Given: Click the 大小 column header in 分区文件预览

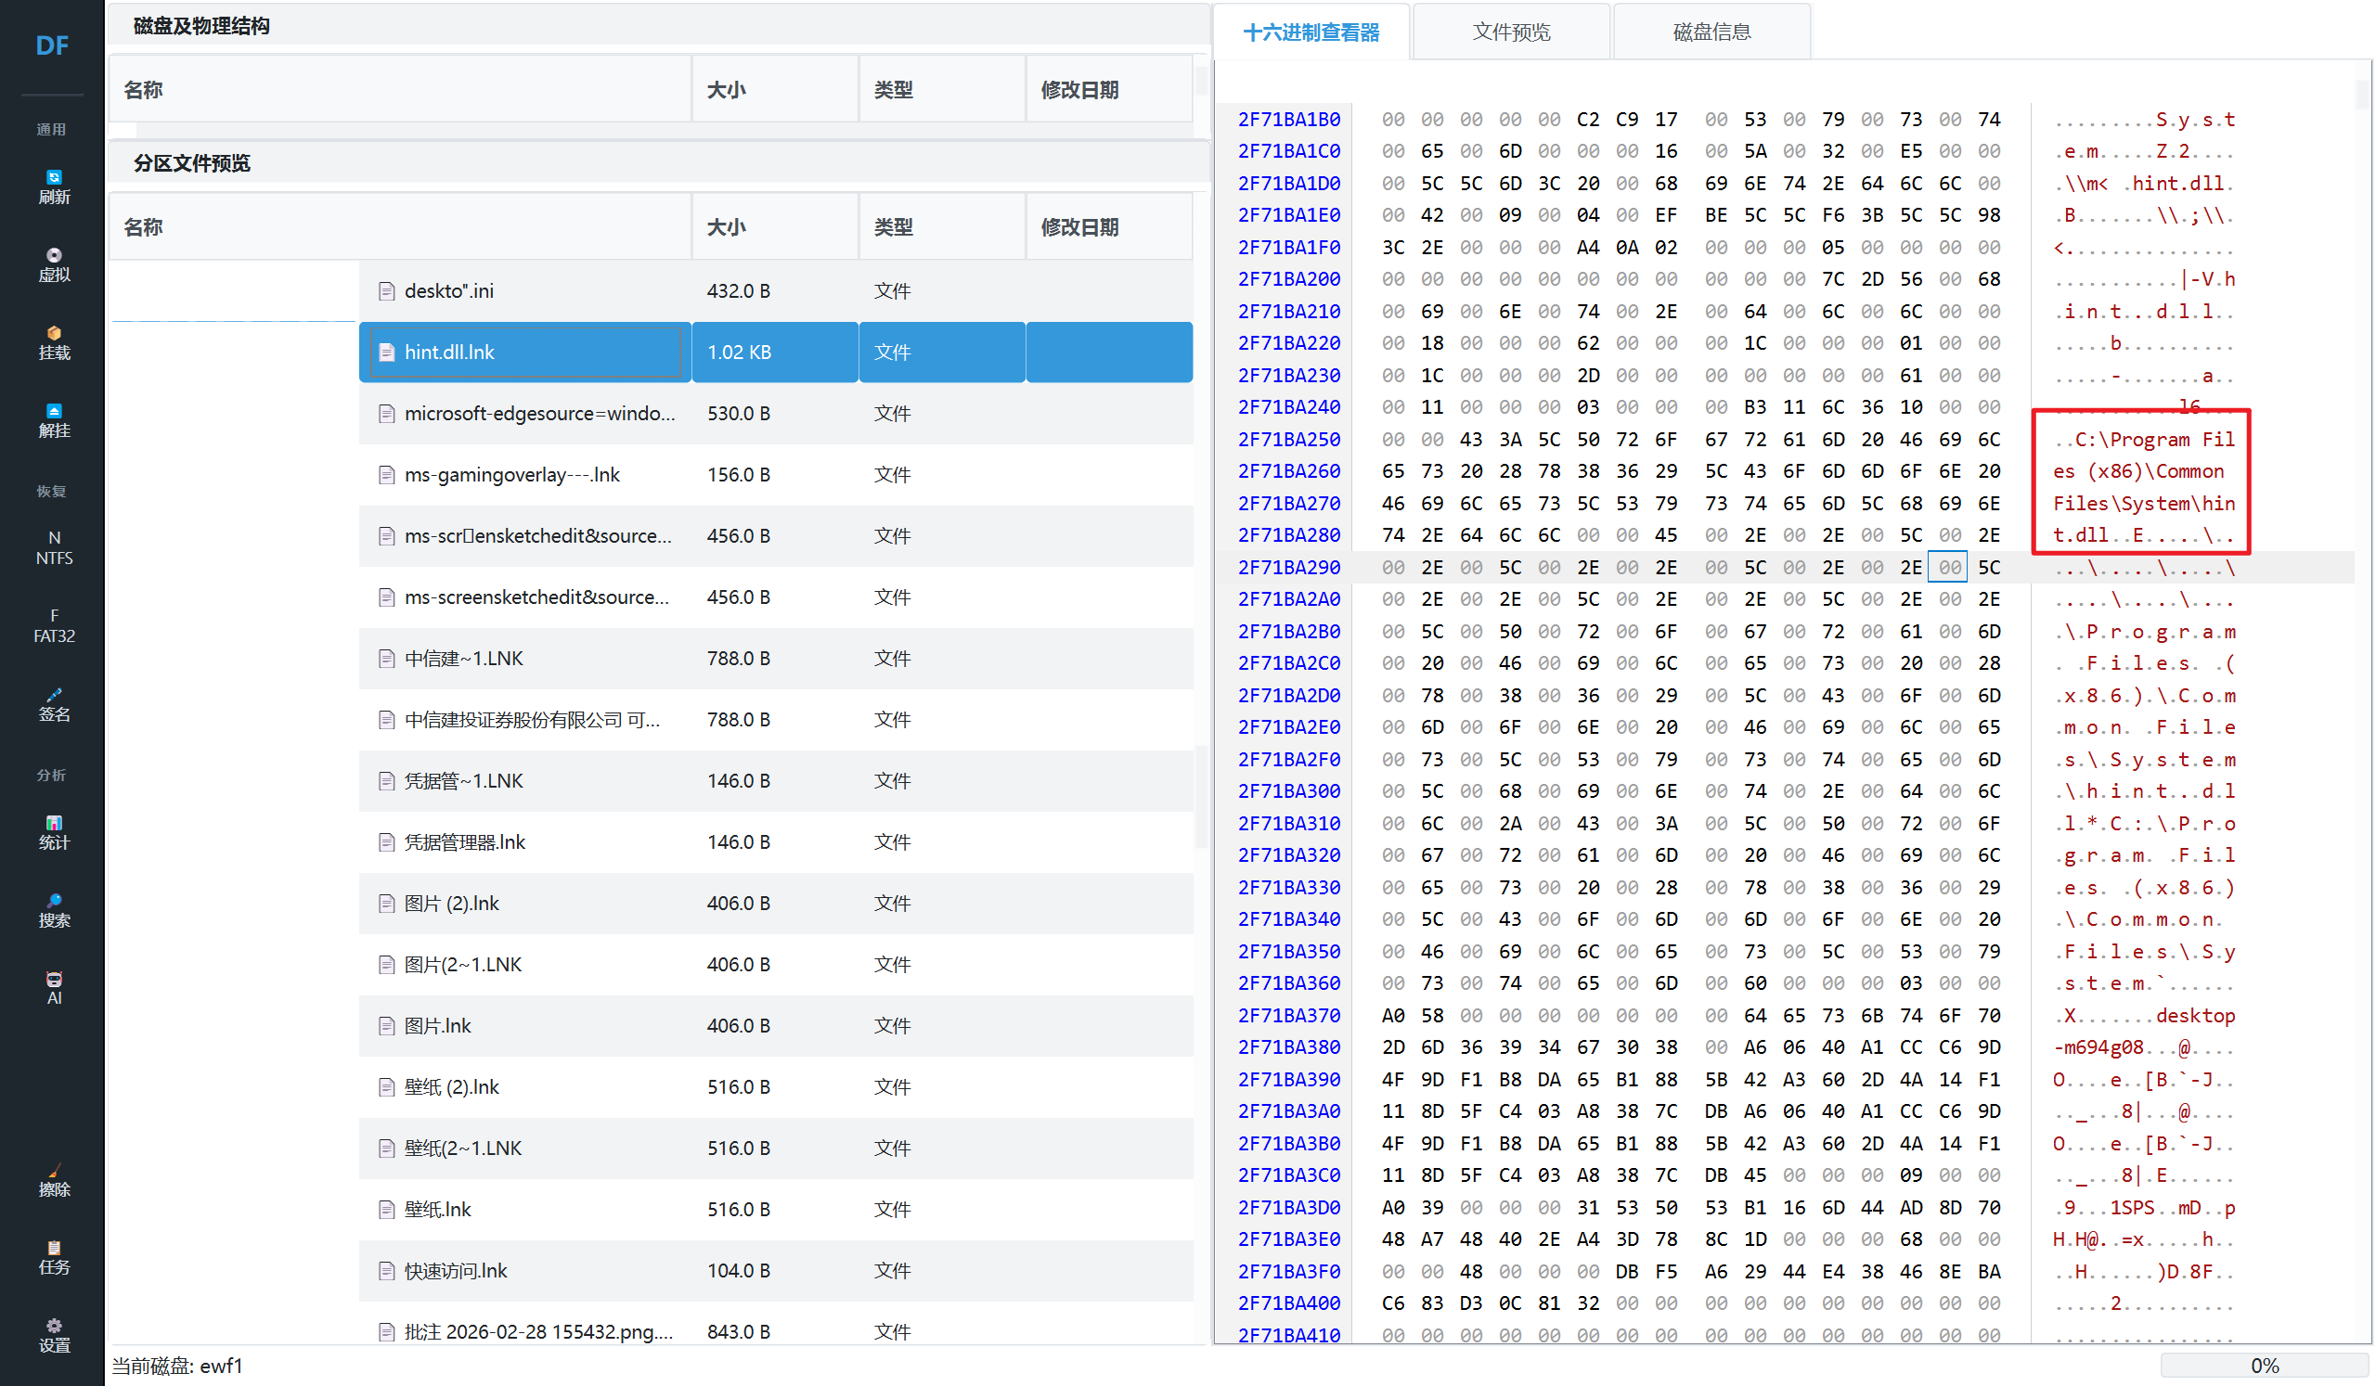Looking at the screenshot, I should [726, 227].
